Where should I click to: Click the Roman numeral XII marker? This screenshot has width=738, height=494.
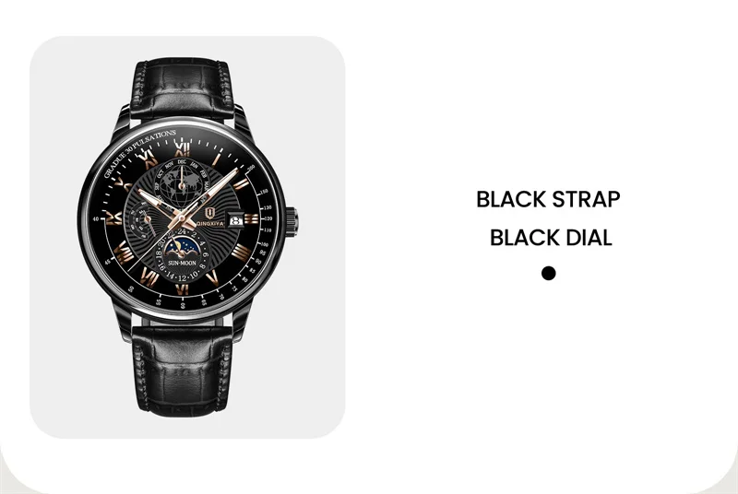pyautogui.click(x=182, y=149)
